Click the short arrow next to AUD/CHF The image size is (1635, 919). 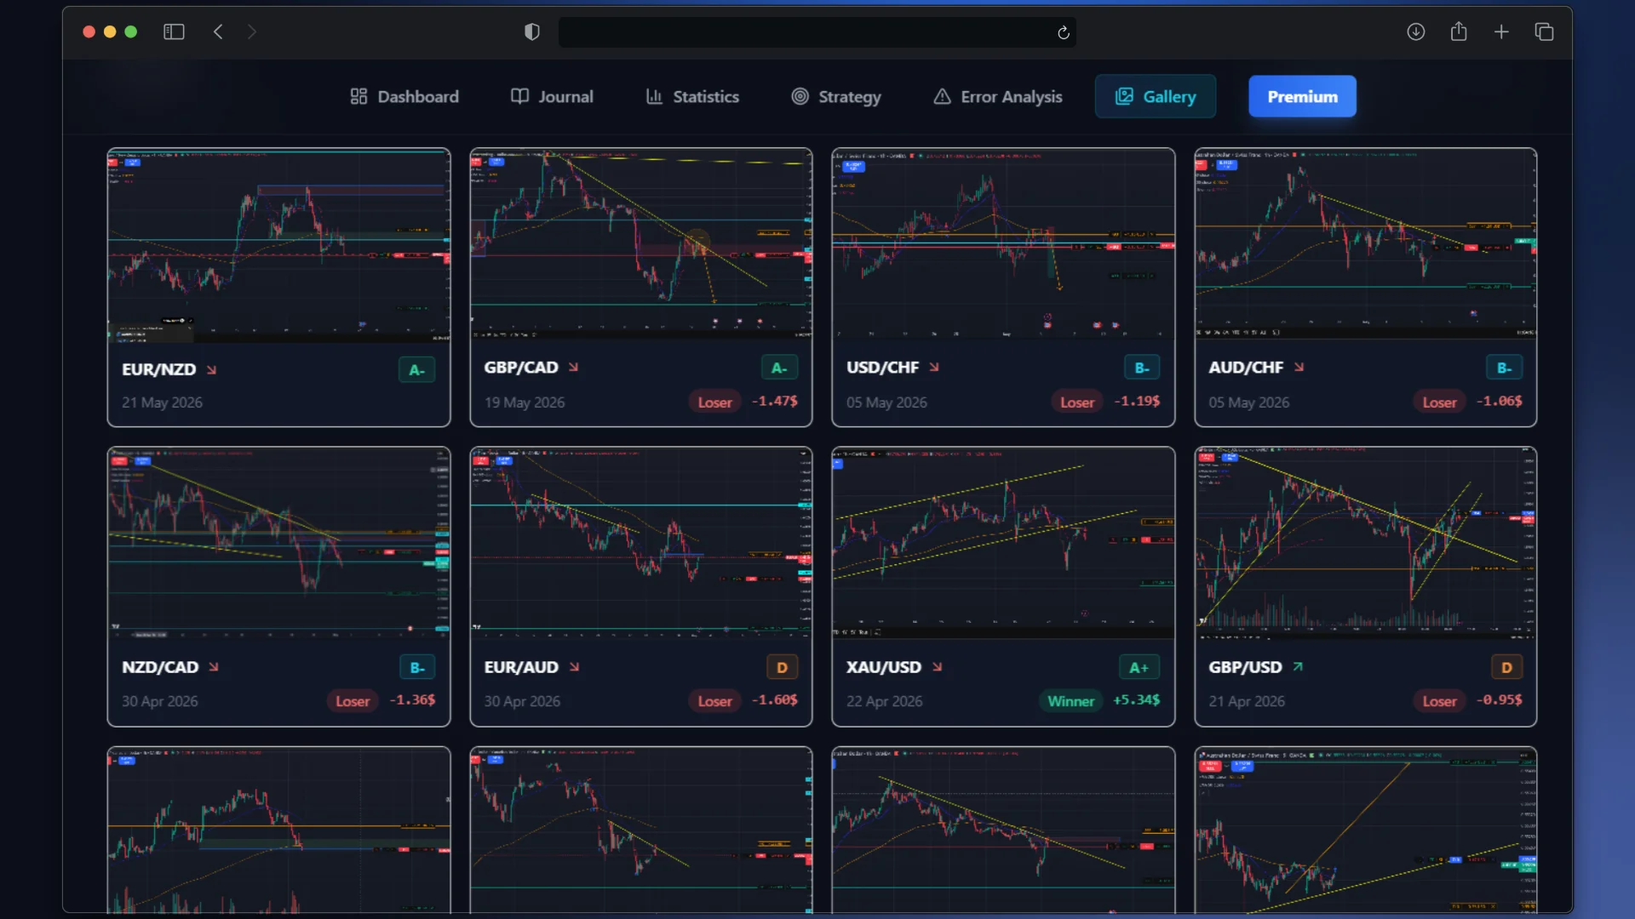point(1299,367)
